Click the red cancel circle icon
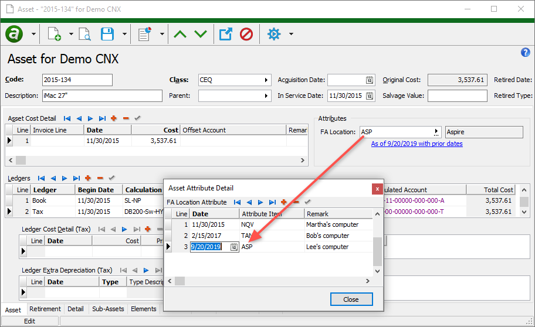The width and height of the screenshot is (535, 327). click(246, 34)
